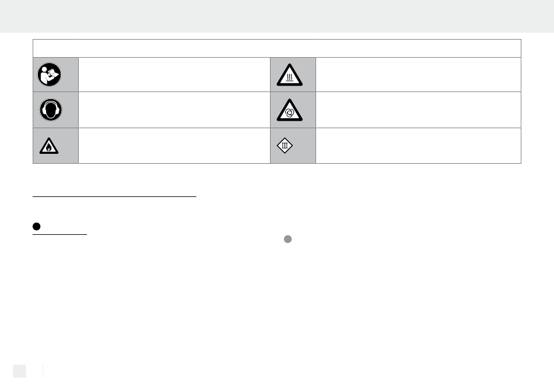
Task: Click blank cell beside class III icon
Action: point(418,146)
